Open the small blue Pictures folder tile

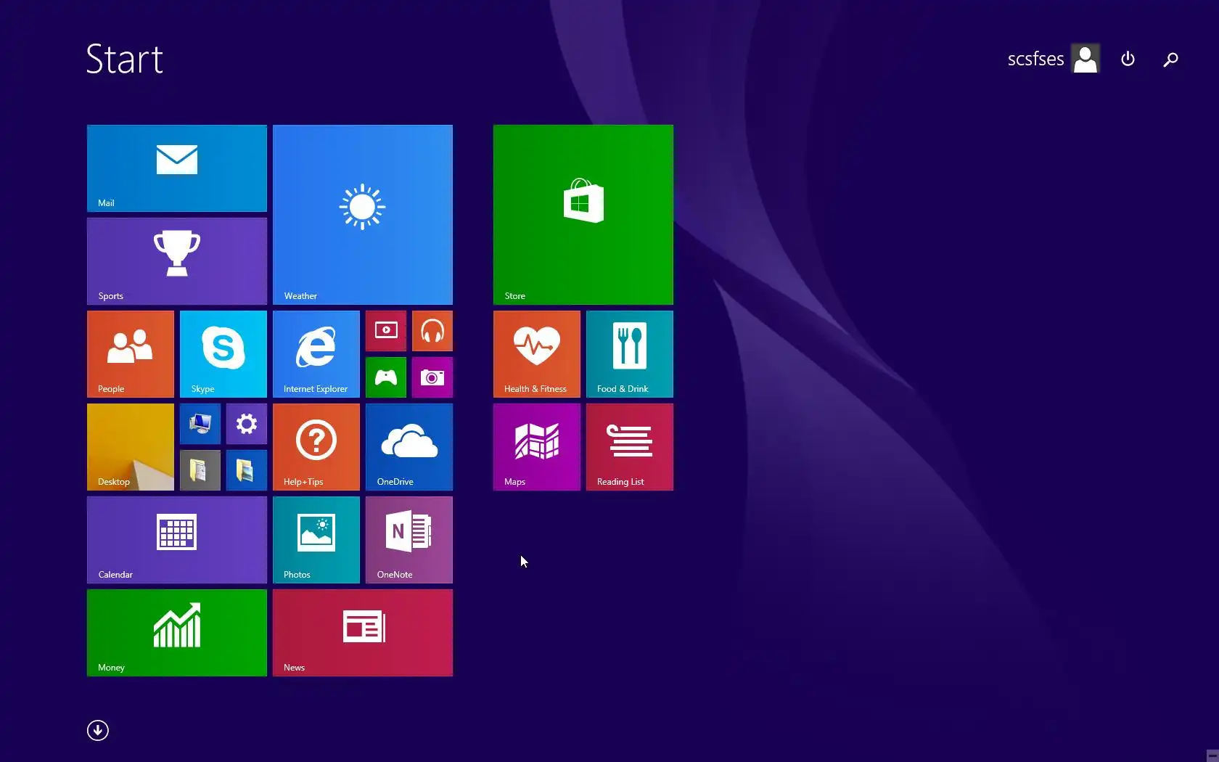click(247, 470)
